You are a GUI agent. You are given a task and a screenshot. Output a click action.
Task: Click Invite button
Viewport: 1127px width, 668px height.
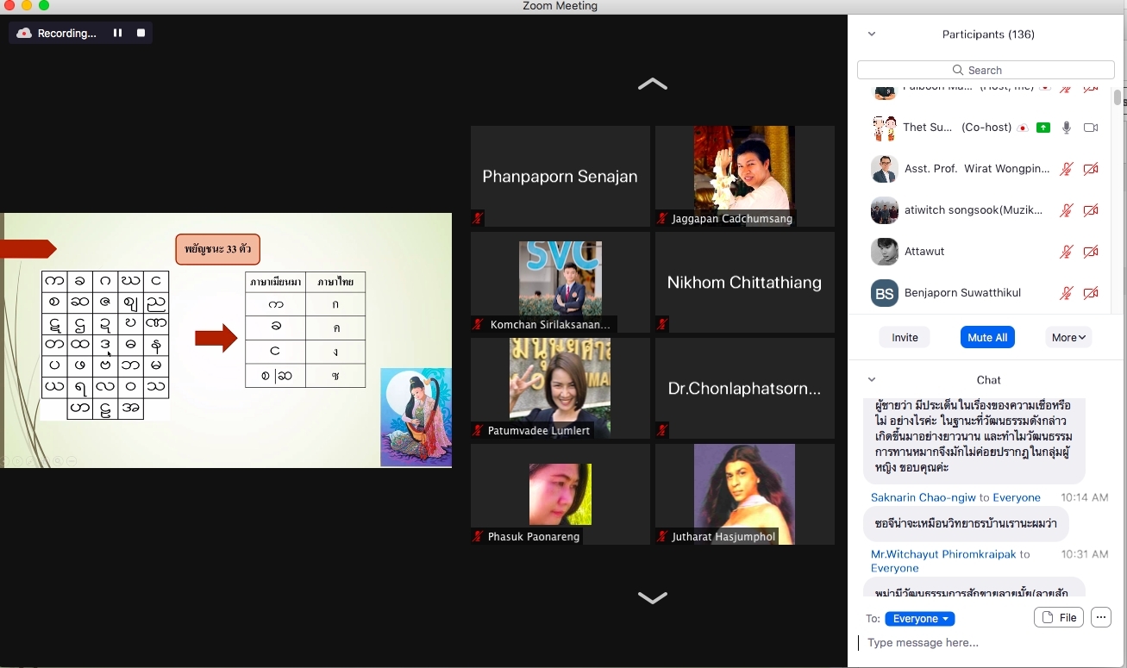click(x=905, y=337)
